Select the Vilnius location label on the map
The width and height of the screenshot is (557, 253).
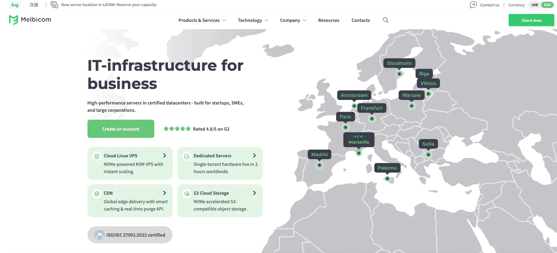tap(428, 83)
